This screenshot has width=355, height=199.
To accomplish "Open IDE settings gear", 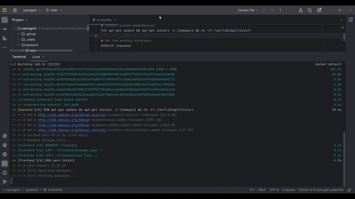I will (319, 10).
